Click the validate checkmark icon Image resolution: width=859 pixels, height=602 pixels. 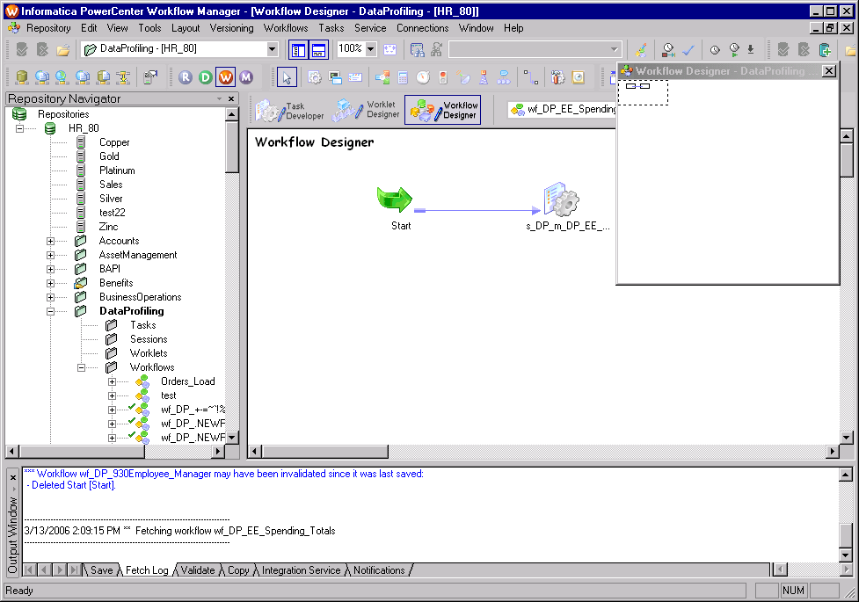688,50
